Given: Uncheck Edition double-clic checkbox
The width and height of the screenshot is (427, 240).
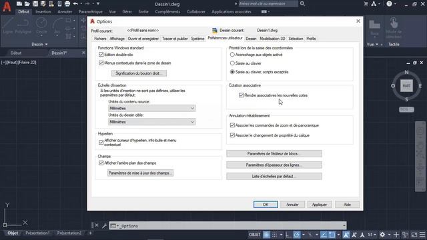Looking at the screenshot, I should pos(101,55).
